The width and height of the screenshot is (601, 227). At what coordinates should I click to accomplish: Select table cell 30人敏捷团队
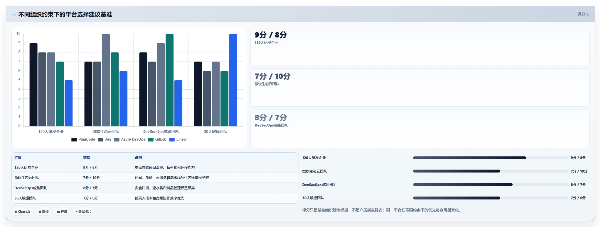tap(25, 198)
